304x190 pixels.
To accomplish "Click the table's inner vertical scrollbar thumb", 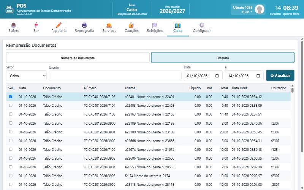I will tap(292, 90).
